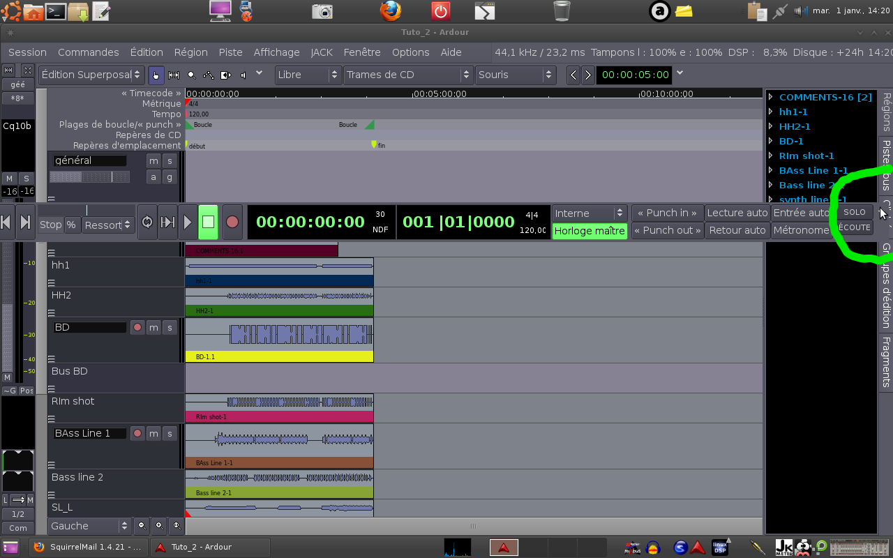893x558 pixels.
Task: Adjust the général bus gain slider
Action: pos(89,177)
